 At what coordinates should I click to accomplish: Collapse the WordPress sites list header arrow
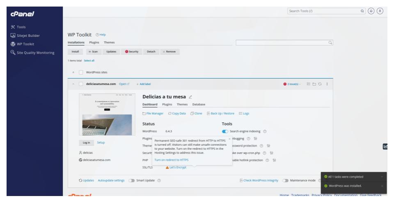pyautogui.click(x=73, y=72)
